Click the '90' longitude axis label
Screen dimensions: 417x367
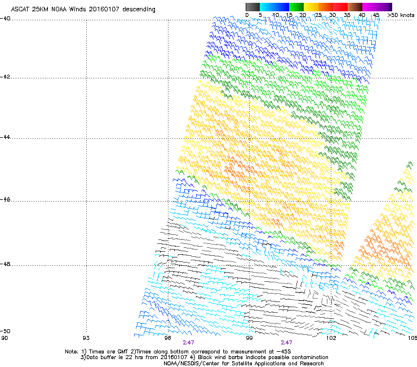click(5, 338)
